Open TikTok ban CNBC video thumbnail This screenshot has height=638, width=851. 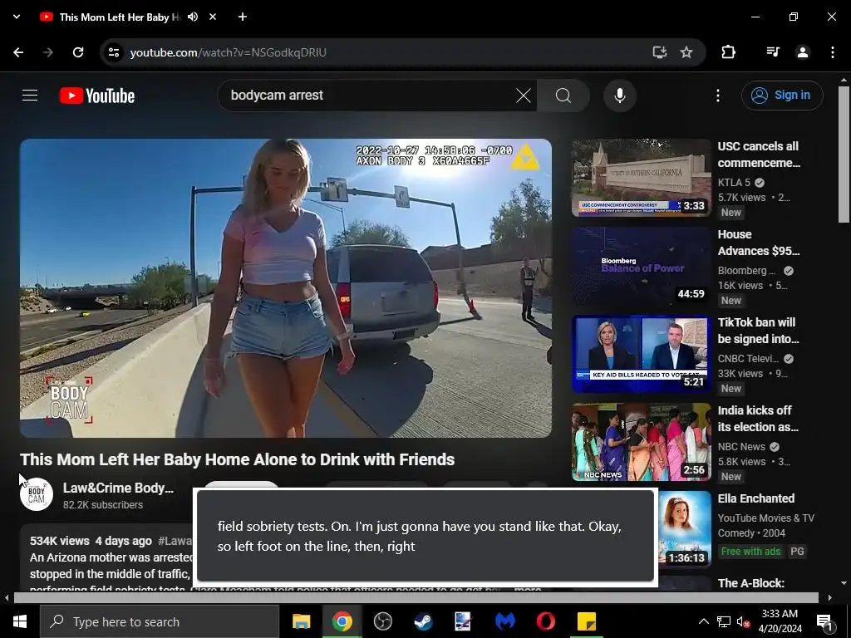[x=641, y=354]
